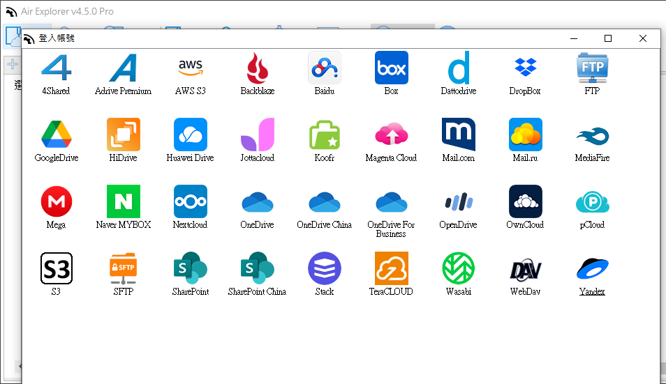This screenshot has height=384, width=666.
Task: Maximize the 登入帳號 dialog window
Action: (608, 38)
